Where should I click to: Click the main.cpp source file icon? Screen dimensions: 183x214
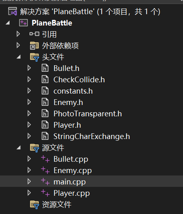45,182
